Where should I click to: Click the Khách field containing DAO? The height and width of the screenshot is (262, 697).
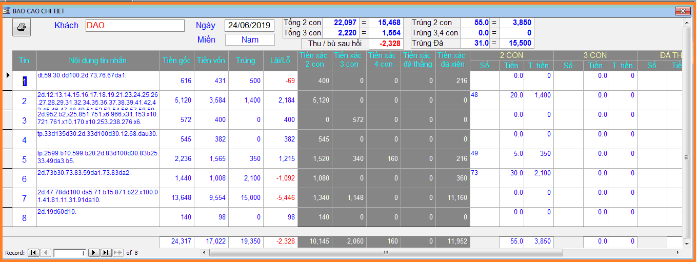[135, 26]
